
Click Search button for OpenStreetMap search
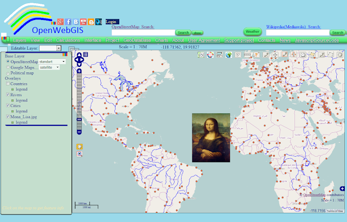click(x=183, y=32)
